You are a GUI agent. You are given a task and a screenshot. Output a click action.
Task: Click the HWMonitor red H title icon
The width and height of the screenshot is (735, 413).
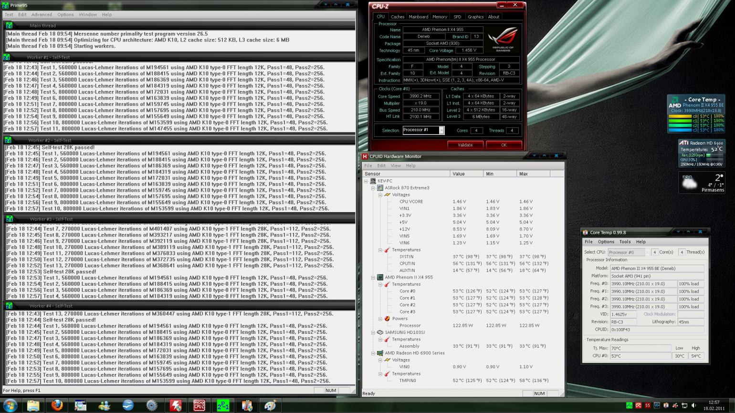365,156
